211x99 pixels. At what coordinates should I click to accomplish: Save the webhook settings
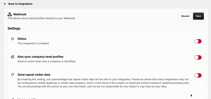click(198, 16)
